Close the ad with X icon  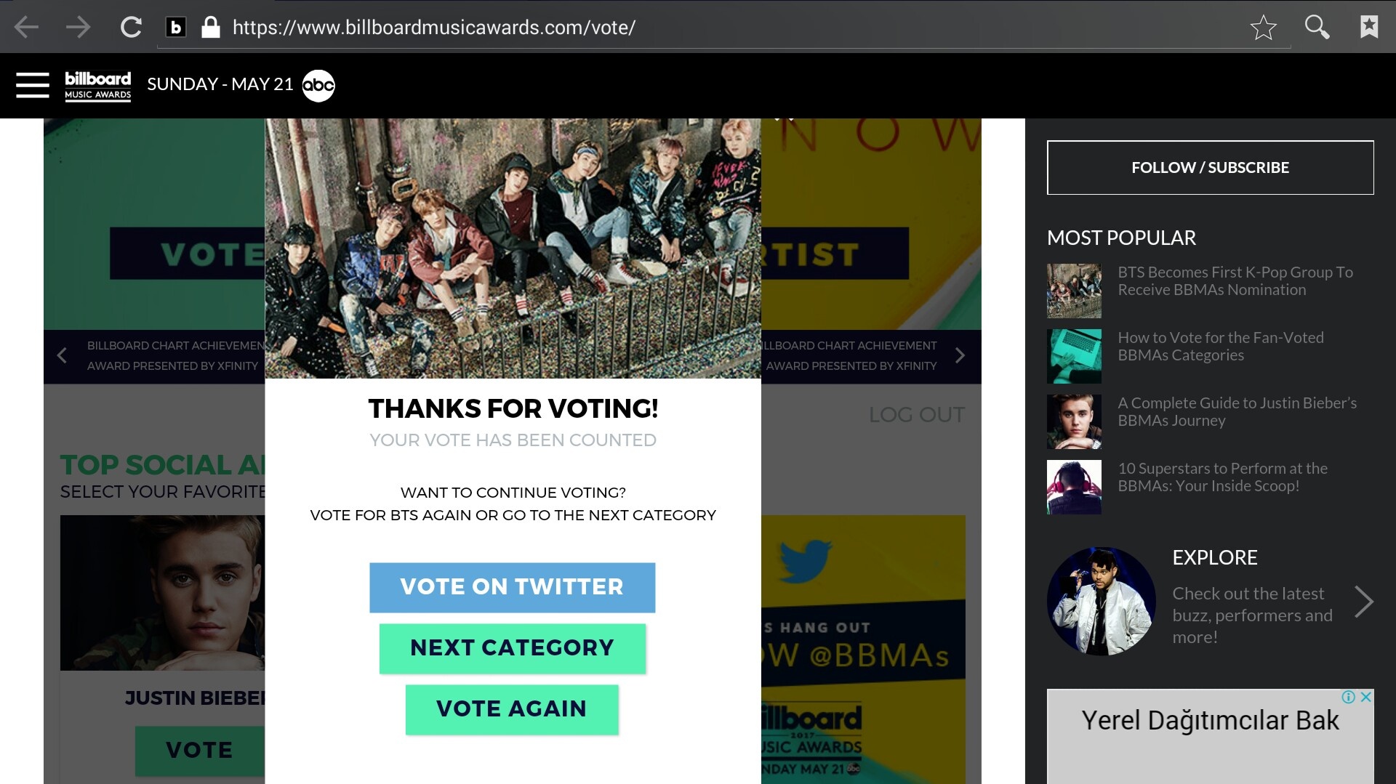point(1366,697)
